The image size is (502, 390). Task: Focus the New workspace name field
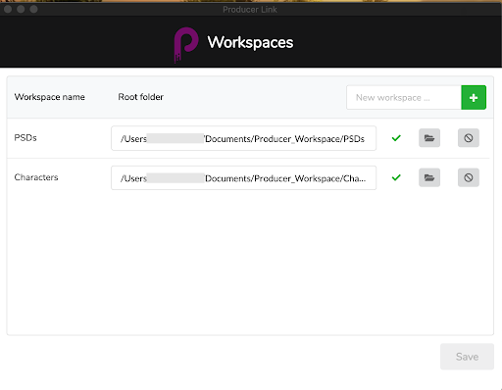(x=404, y=97)
